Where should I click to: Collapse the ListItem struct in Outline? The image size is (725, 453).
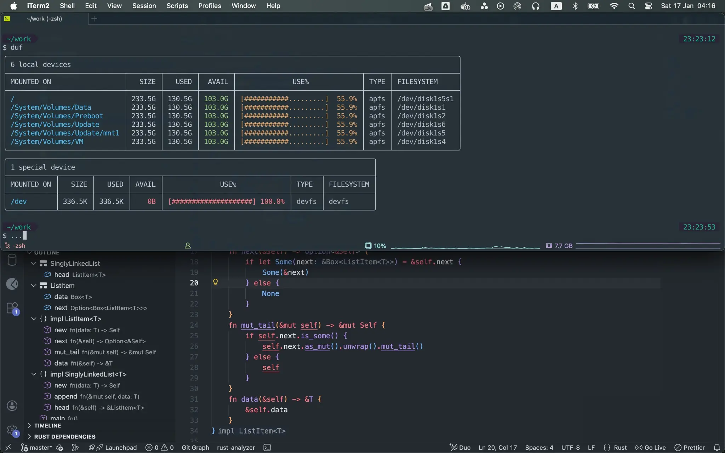34,286
